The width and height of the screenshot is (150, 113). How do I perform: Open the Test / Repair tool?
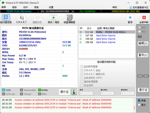click(53, 17)
